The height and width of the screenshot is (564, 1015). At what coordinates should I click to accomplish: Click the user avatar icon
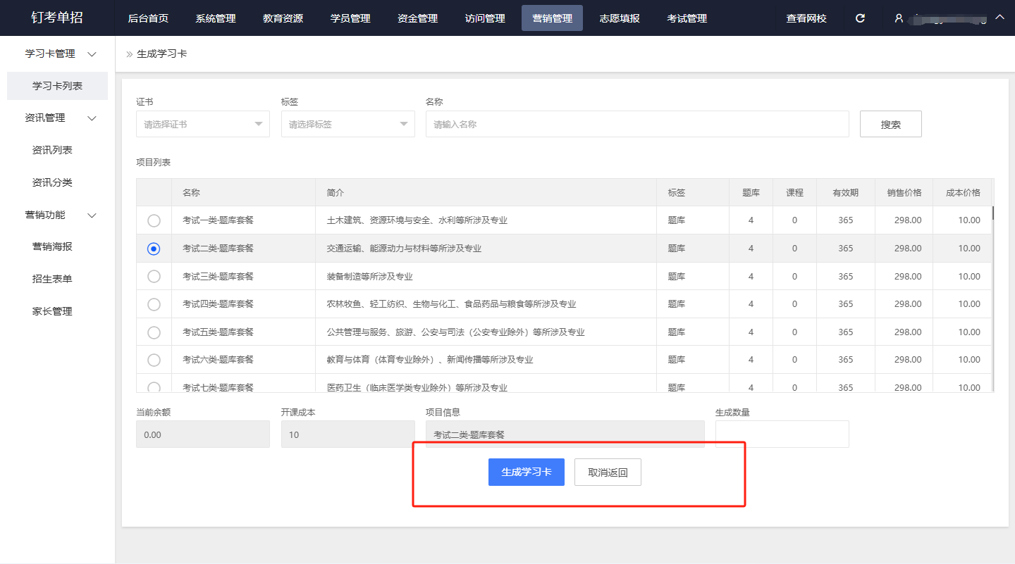click(x=899, y=18)
